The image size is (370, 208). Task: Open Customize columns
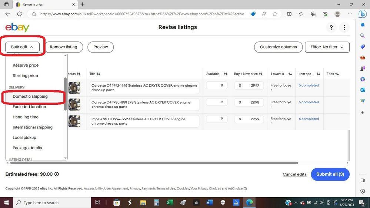[278, 47]
